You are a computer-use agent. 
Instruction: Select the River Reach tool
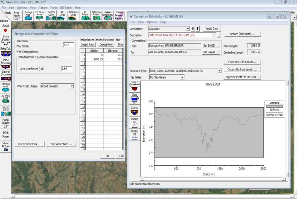pyautogui.click(x=17, y=16)
